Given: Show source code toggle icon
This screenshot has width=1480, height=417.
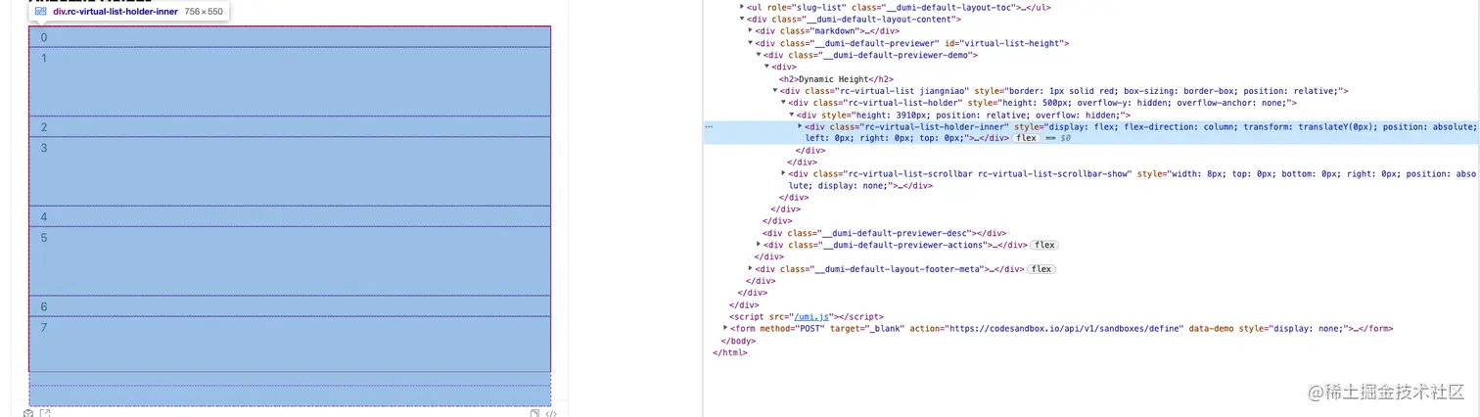Looking at the screenshot, I should [551, 413].
